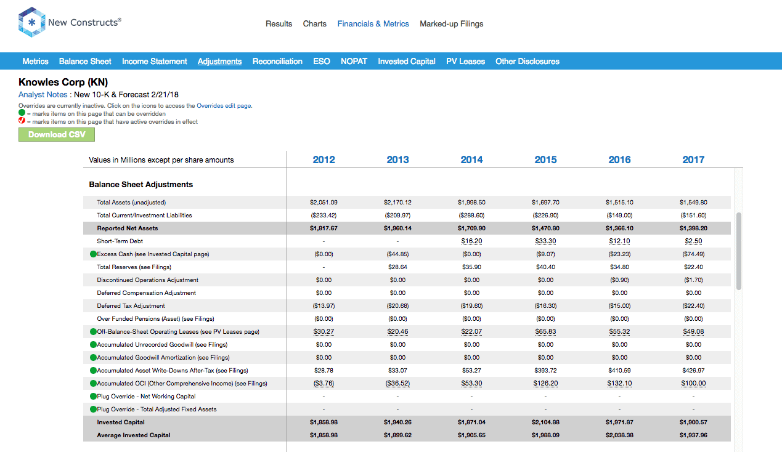Click the Total Reserves (see Filings) label
Viewport: 782px width, 452px height.
click(134, 267)
